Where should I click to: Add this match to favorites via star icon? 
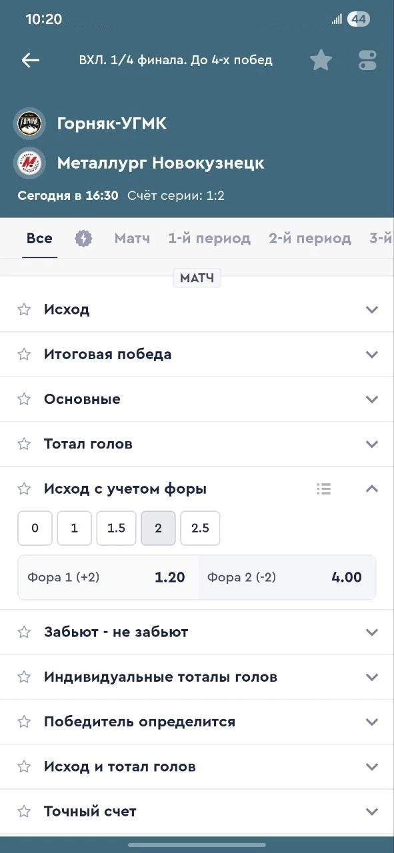point(321,60)
